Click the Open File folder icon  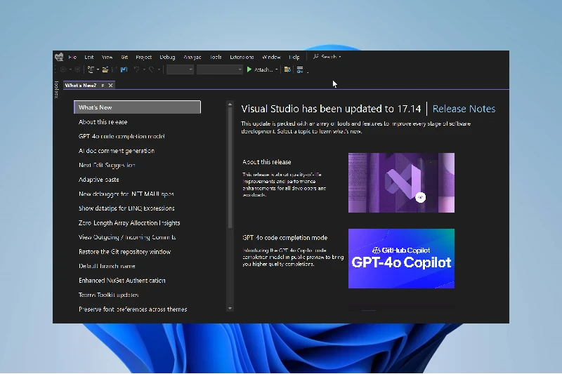coord(105,69)
